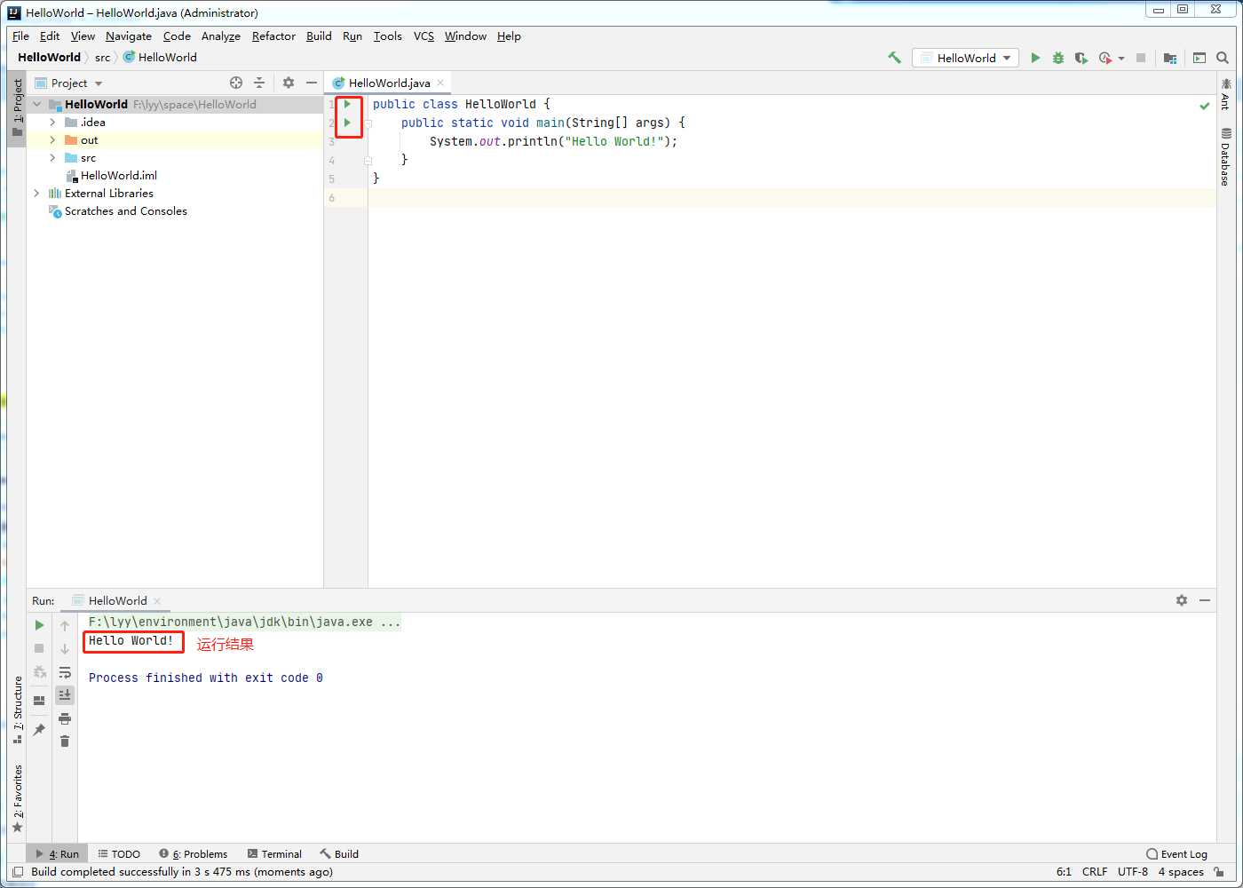
Task: Pin the Run tab
Action: point(39,729)
